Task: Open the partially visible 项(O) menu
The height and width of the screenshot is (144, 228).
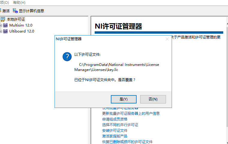Action: pos(4,3)
